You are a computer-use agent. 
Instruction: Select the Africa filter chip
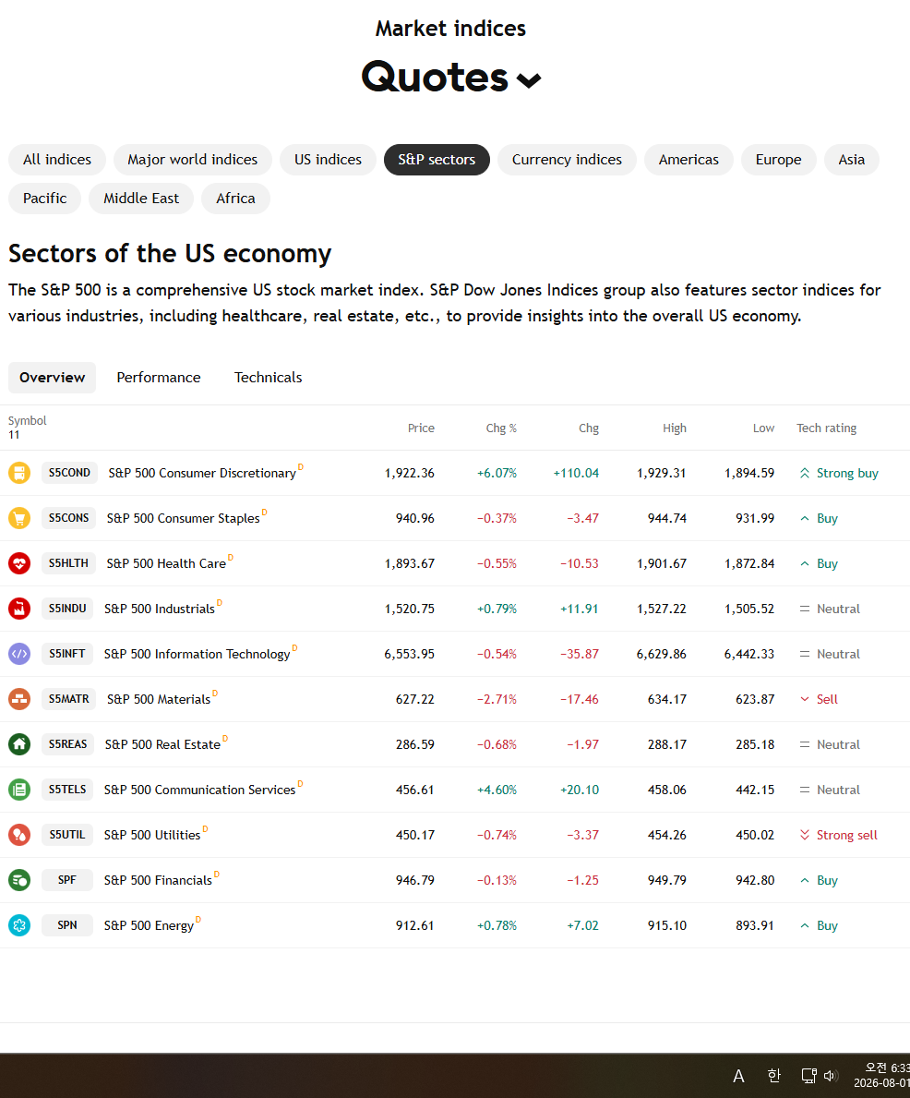[x=236, y=199]
